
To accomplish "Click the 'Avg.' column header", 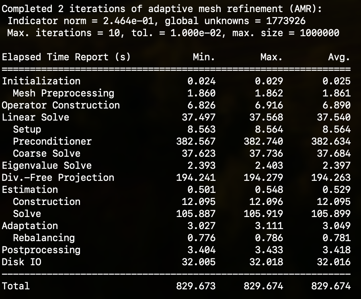I will tap(339, 57).
